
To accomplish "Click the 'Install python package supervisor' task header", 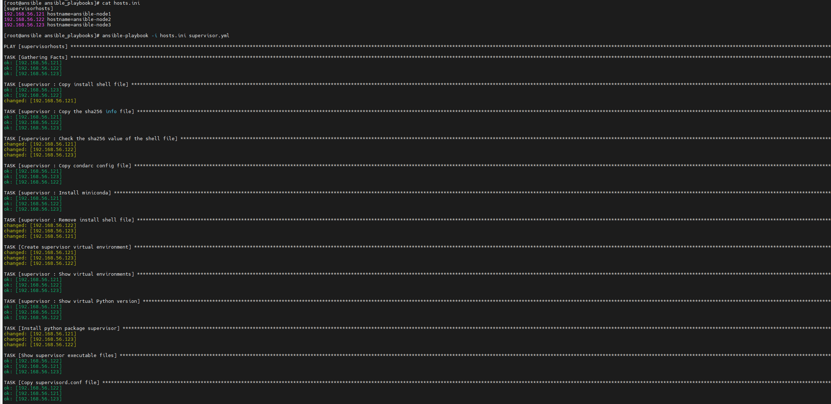I will (x=62, y=328).
